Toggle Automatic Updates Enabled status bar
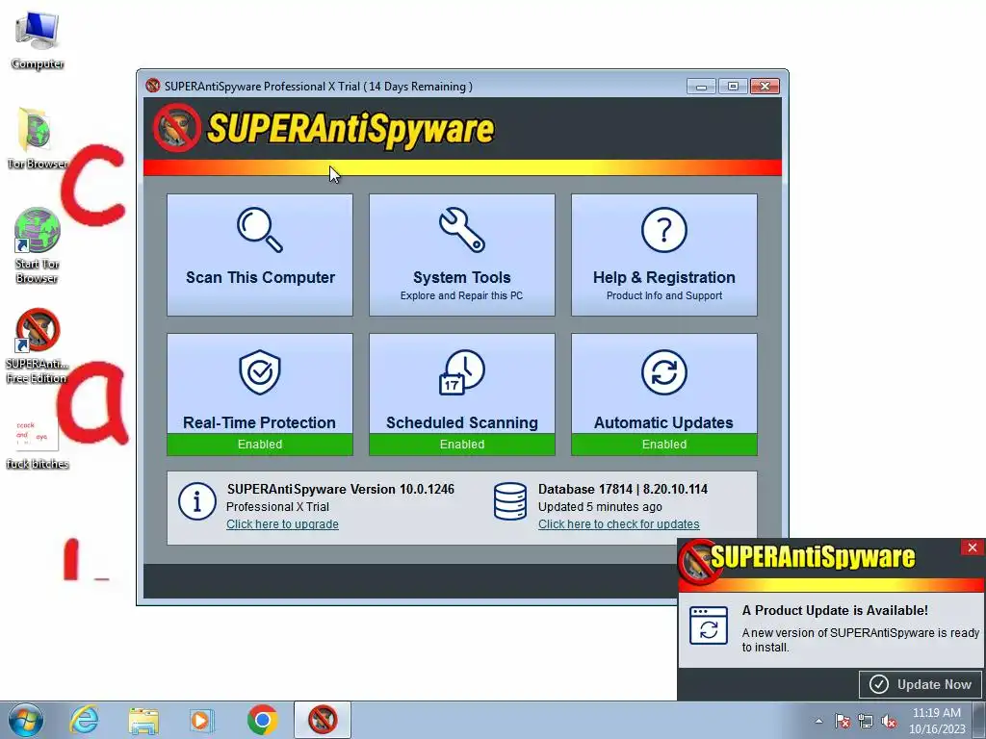Viewport: 986px width, 739px height. pos(664,445)
